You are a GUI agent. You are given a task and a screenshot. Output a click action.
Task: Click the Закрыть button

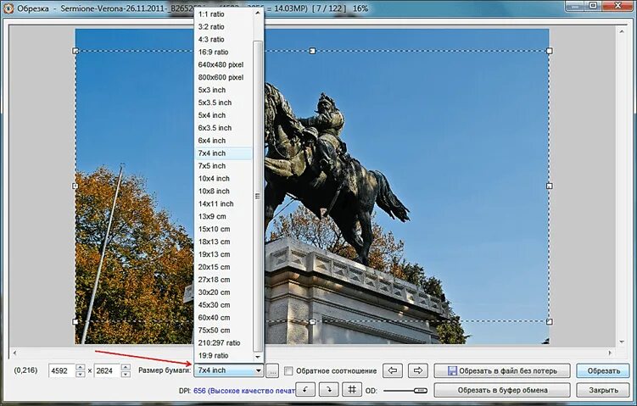[603, 390]
